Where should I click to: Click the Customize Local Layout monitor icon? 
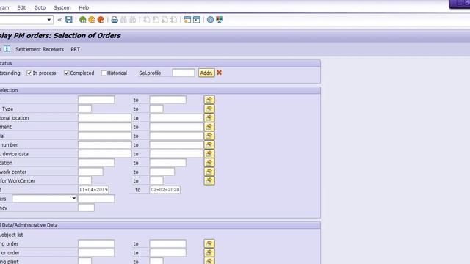coord(220,20)
